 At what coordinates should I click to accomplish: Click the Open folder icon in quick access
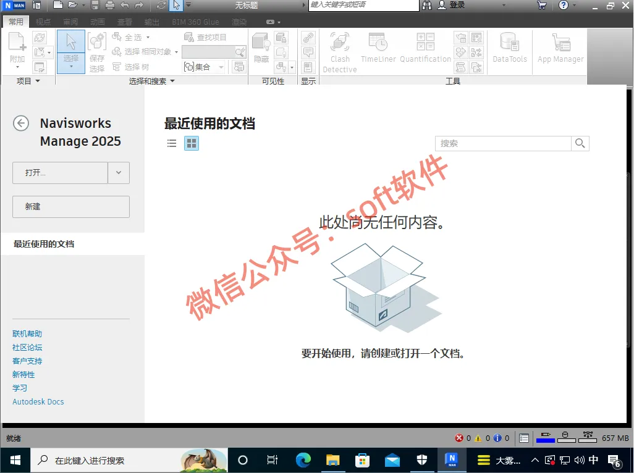[73, 5]
